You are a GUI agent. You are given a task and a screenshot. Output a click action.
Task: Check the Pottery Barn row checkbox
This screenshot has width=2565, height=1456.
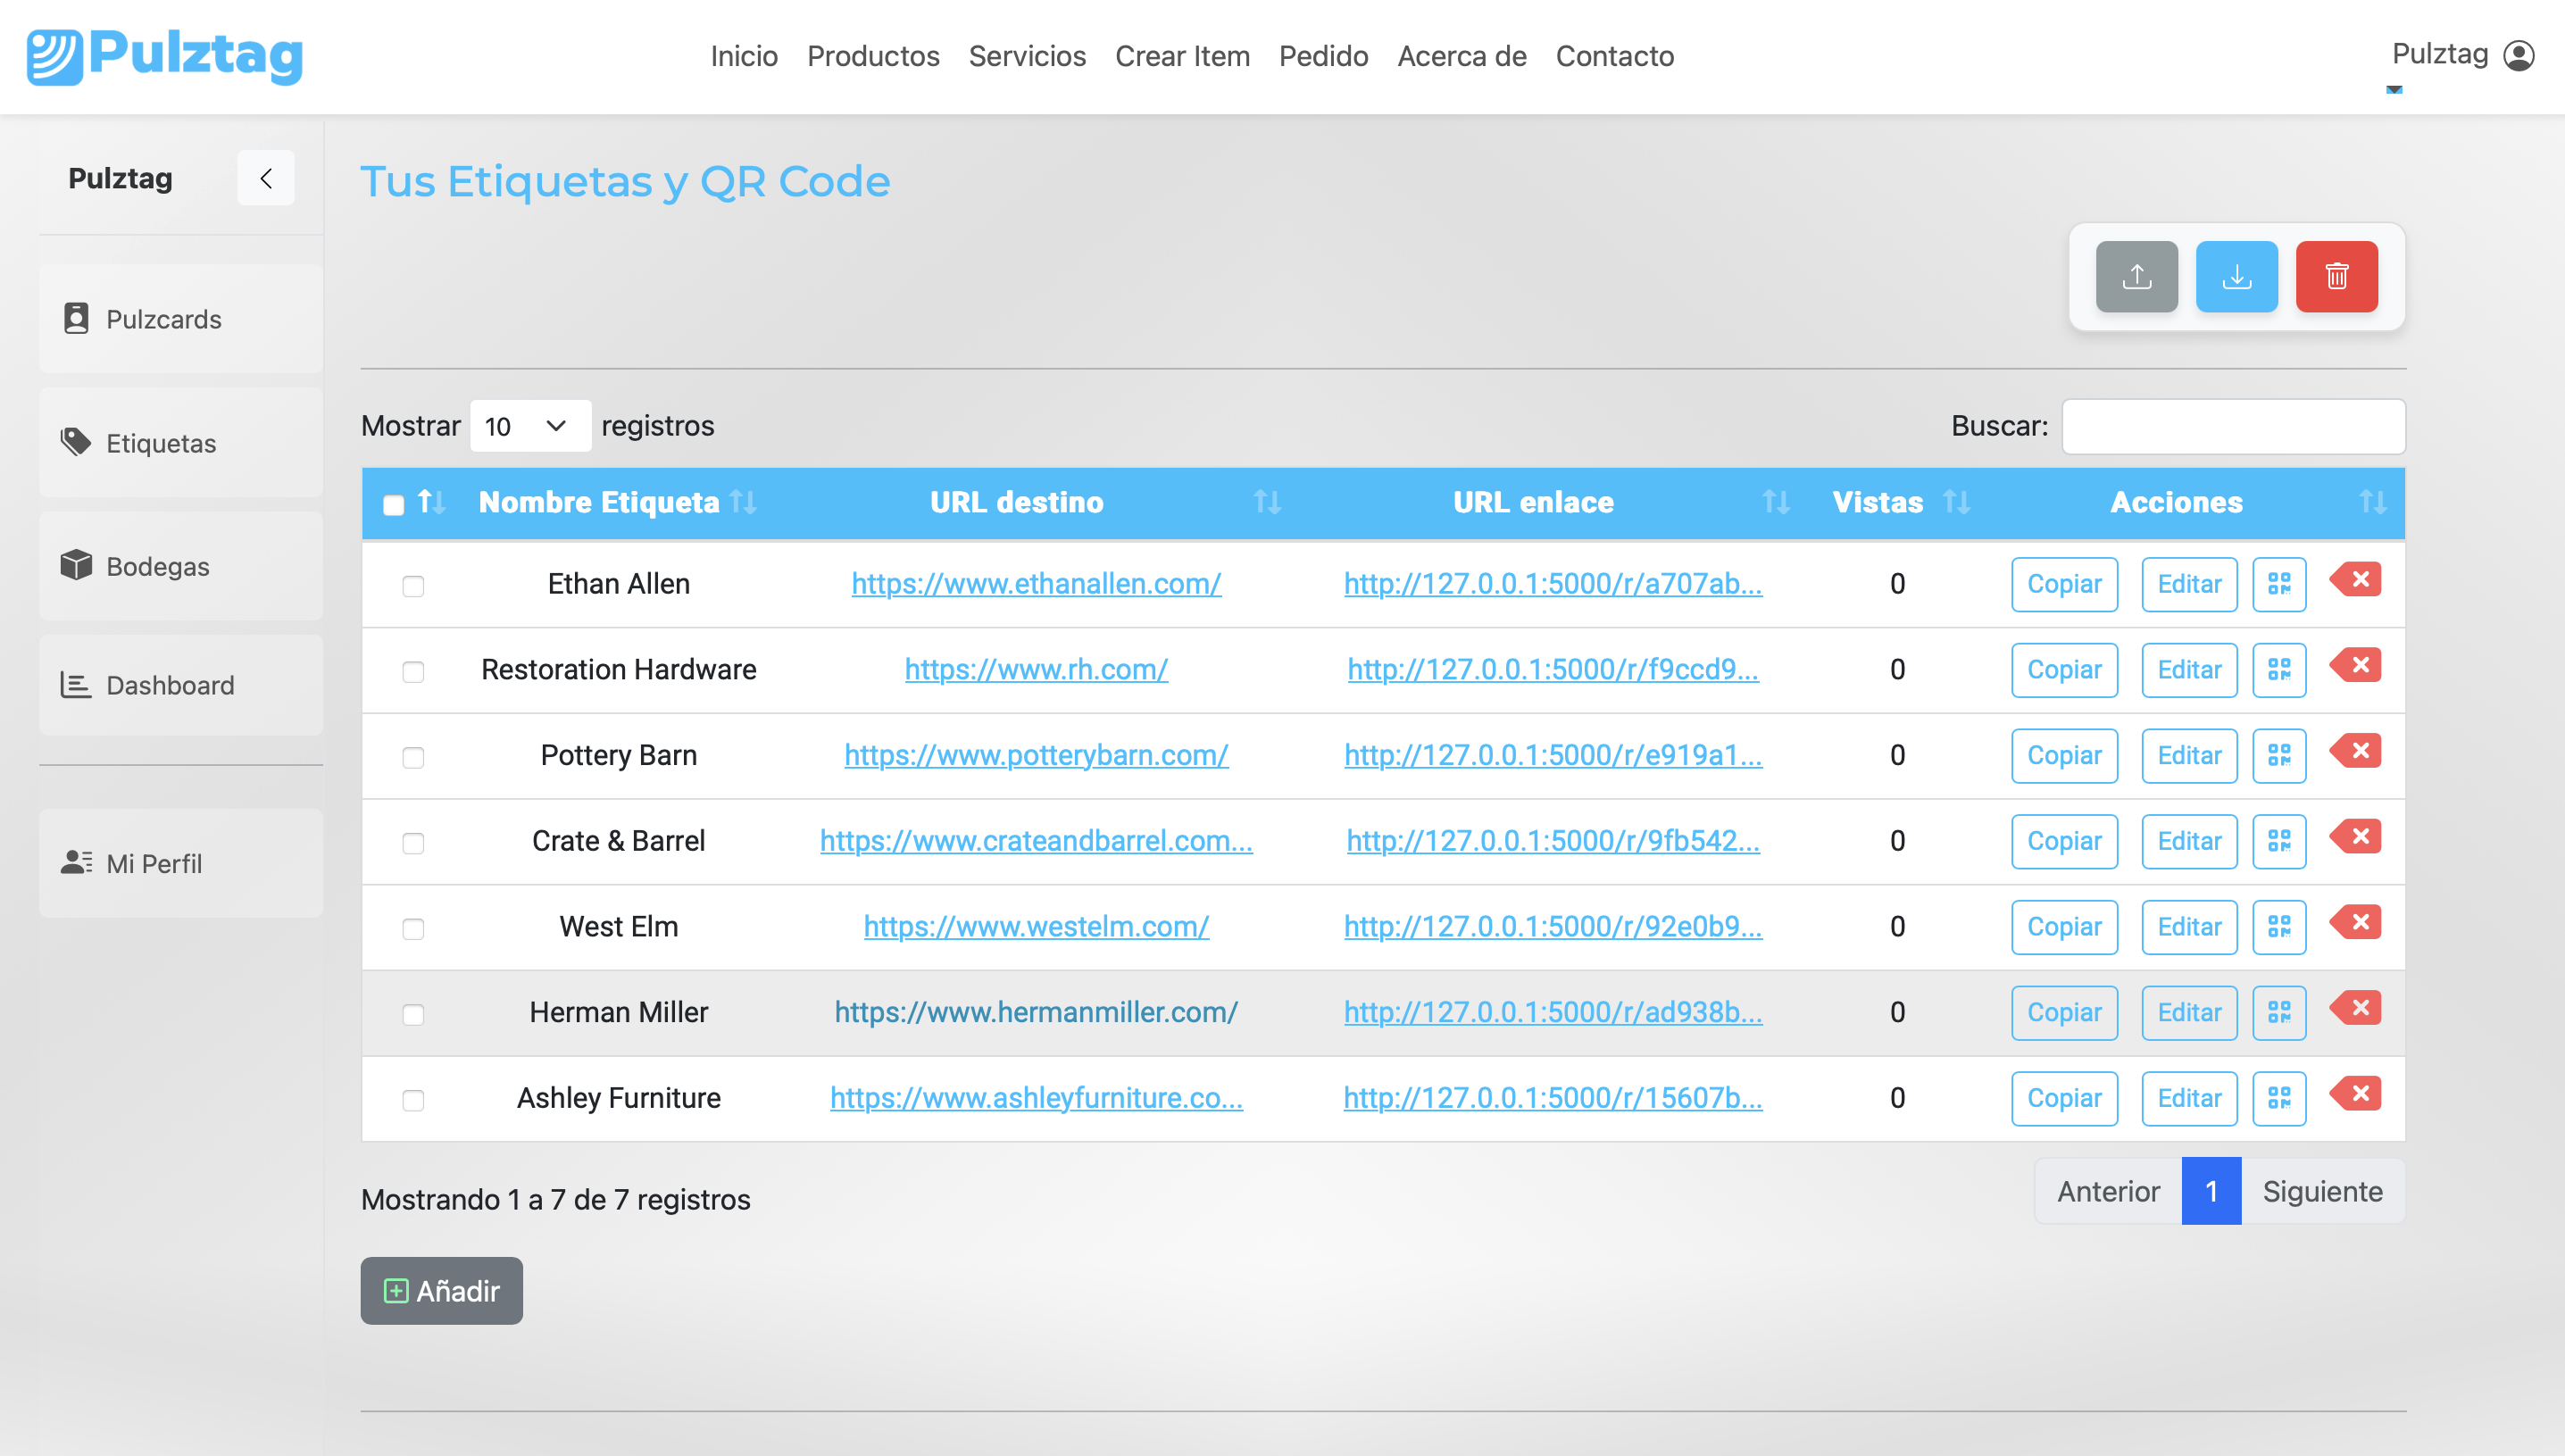pos(413,758)
